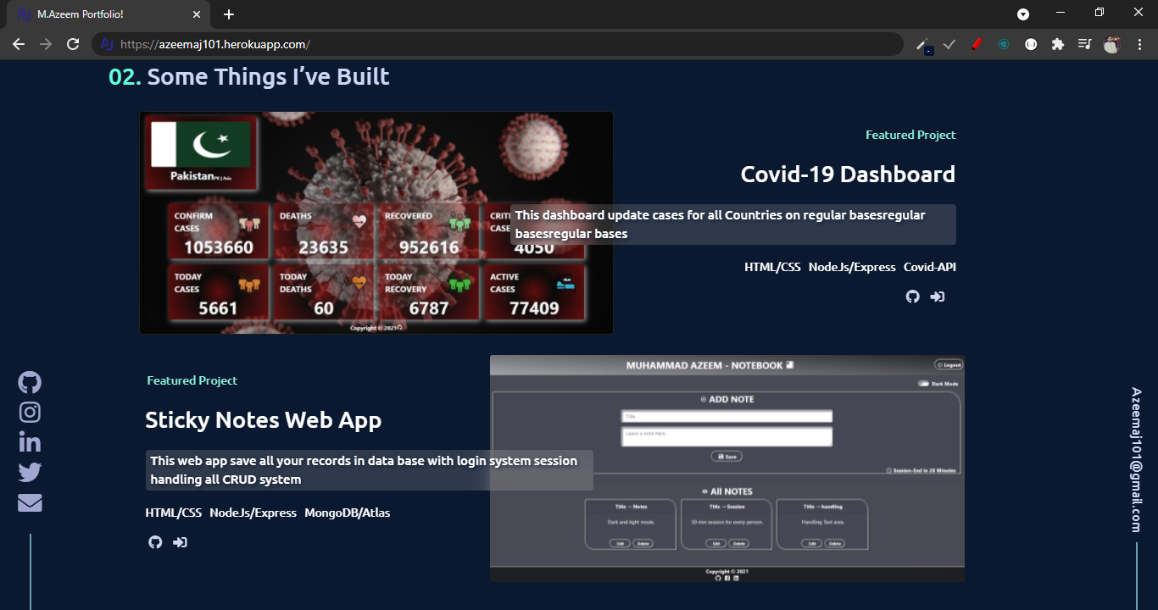Open the Instagram icon in left sidebar

[x=30, y=413]
